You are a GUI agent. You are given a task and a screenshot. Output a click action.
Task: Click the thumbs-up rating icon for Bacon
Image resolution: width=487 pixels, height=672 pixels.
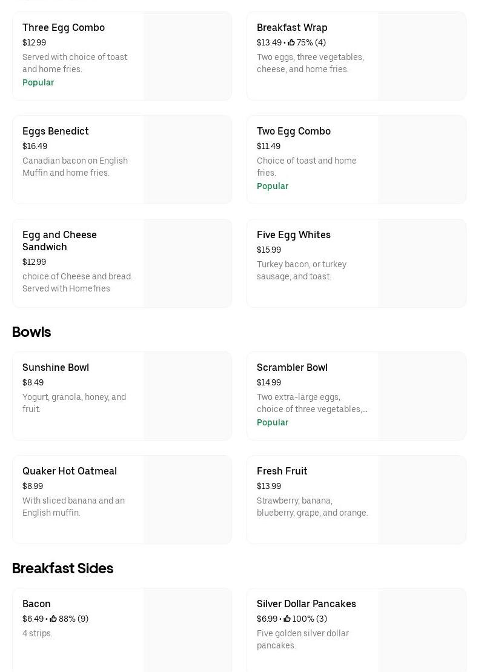point(53,619)
